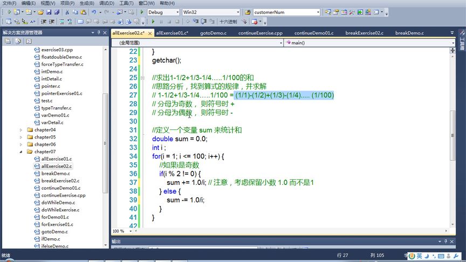Image resolution: width=466 pixels, height=262 pixels.
Task: Click the 'getchar();' line in editor
Action: 167,60
